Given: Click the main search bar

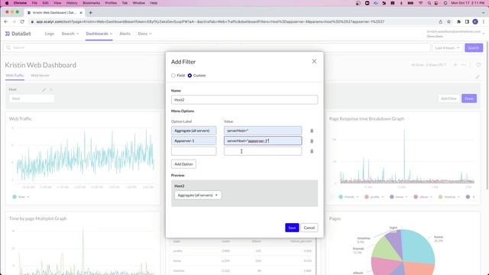Looking at the screenshot, I should 217,47.
